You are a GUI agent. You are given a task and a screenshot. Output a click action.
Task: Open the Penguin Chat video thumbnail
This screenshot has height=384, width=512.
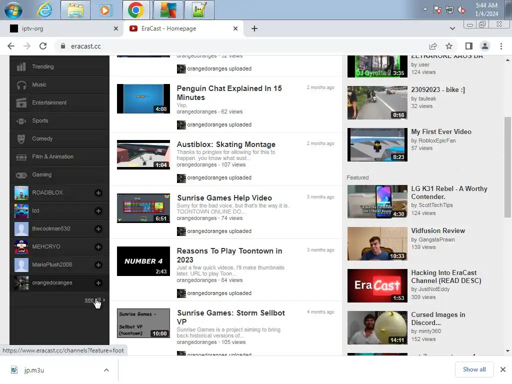click(x=143, y=99)
